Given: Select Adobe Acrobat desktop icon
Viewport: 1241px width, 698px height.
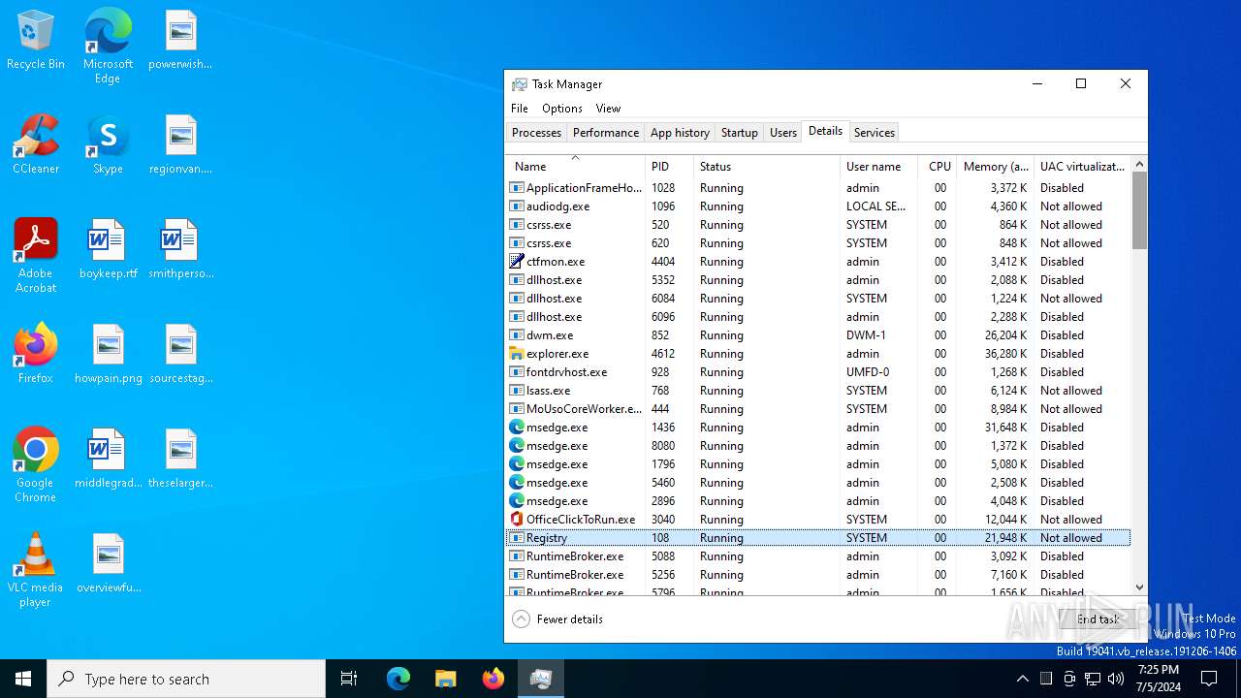Looking at the screenshot, I should coord(36,256).
